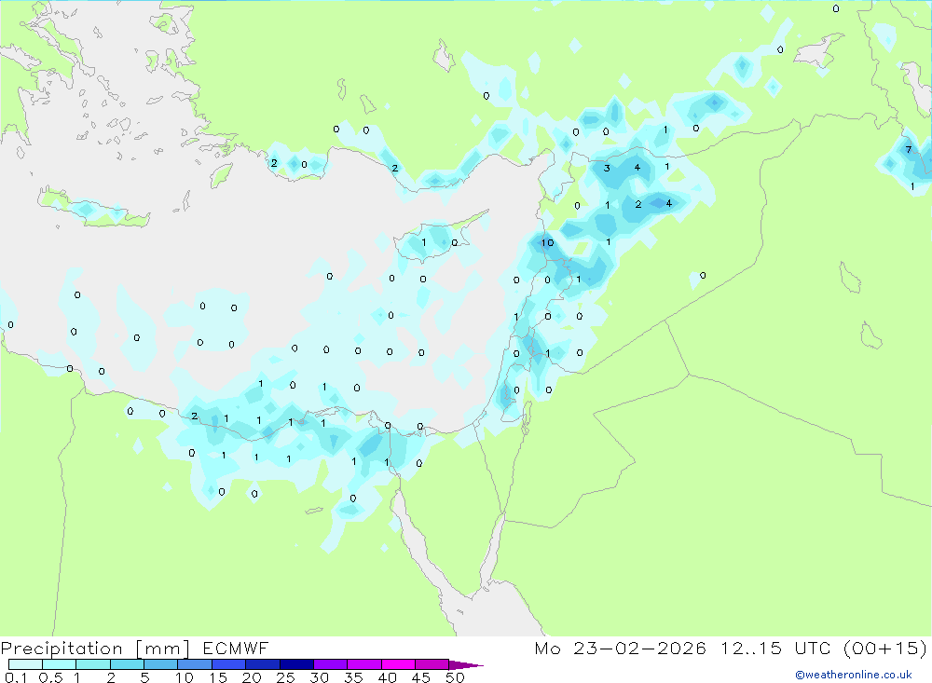The height and width of the screenshot is (683, 932).
Task: Click the 0.1–0.5 mm lightest cyan legend swatch
Action: coord(25,664)
